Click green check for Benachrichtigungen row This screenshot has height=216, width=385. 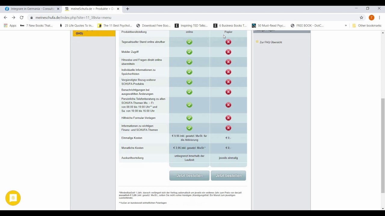[189, 92]
